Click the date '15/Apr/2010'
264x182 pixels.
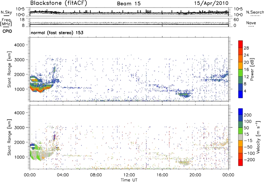(x=211, y=3)
